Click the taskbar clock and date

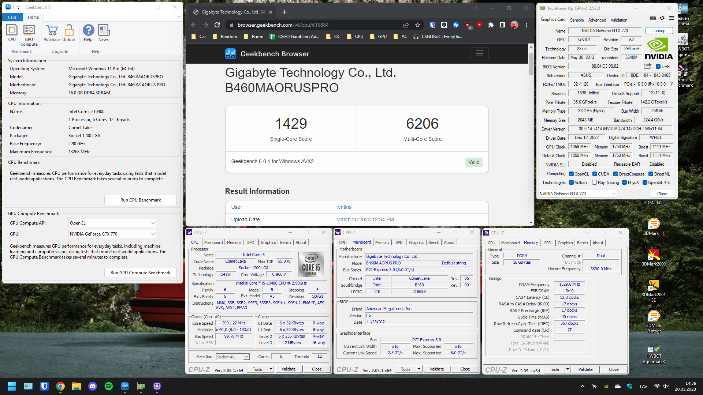point(685,386)
